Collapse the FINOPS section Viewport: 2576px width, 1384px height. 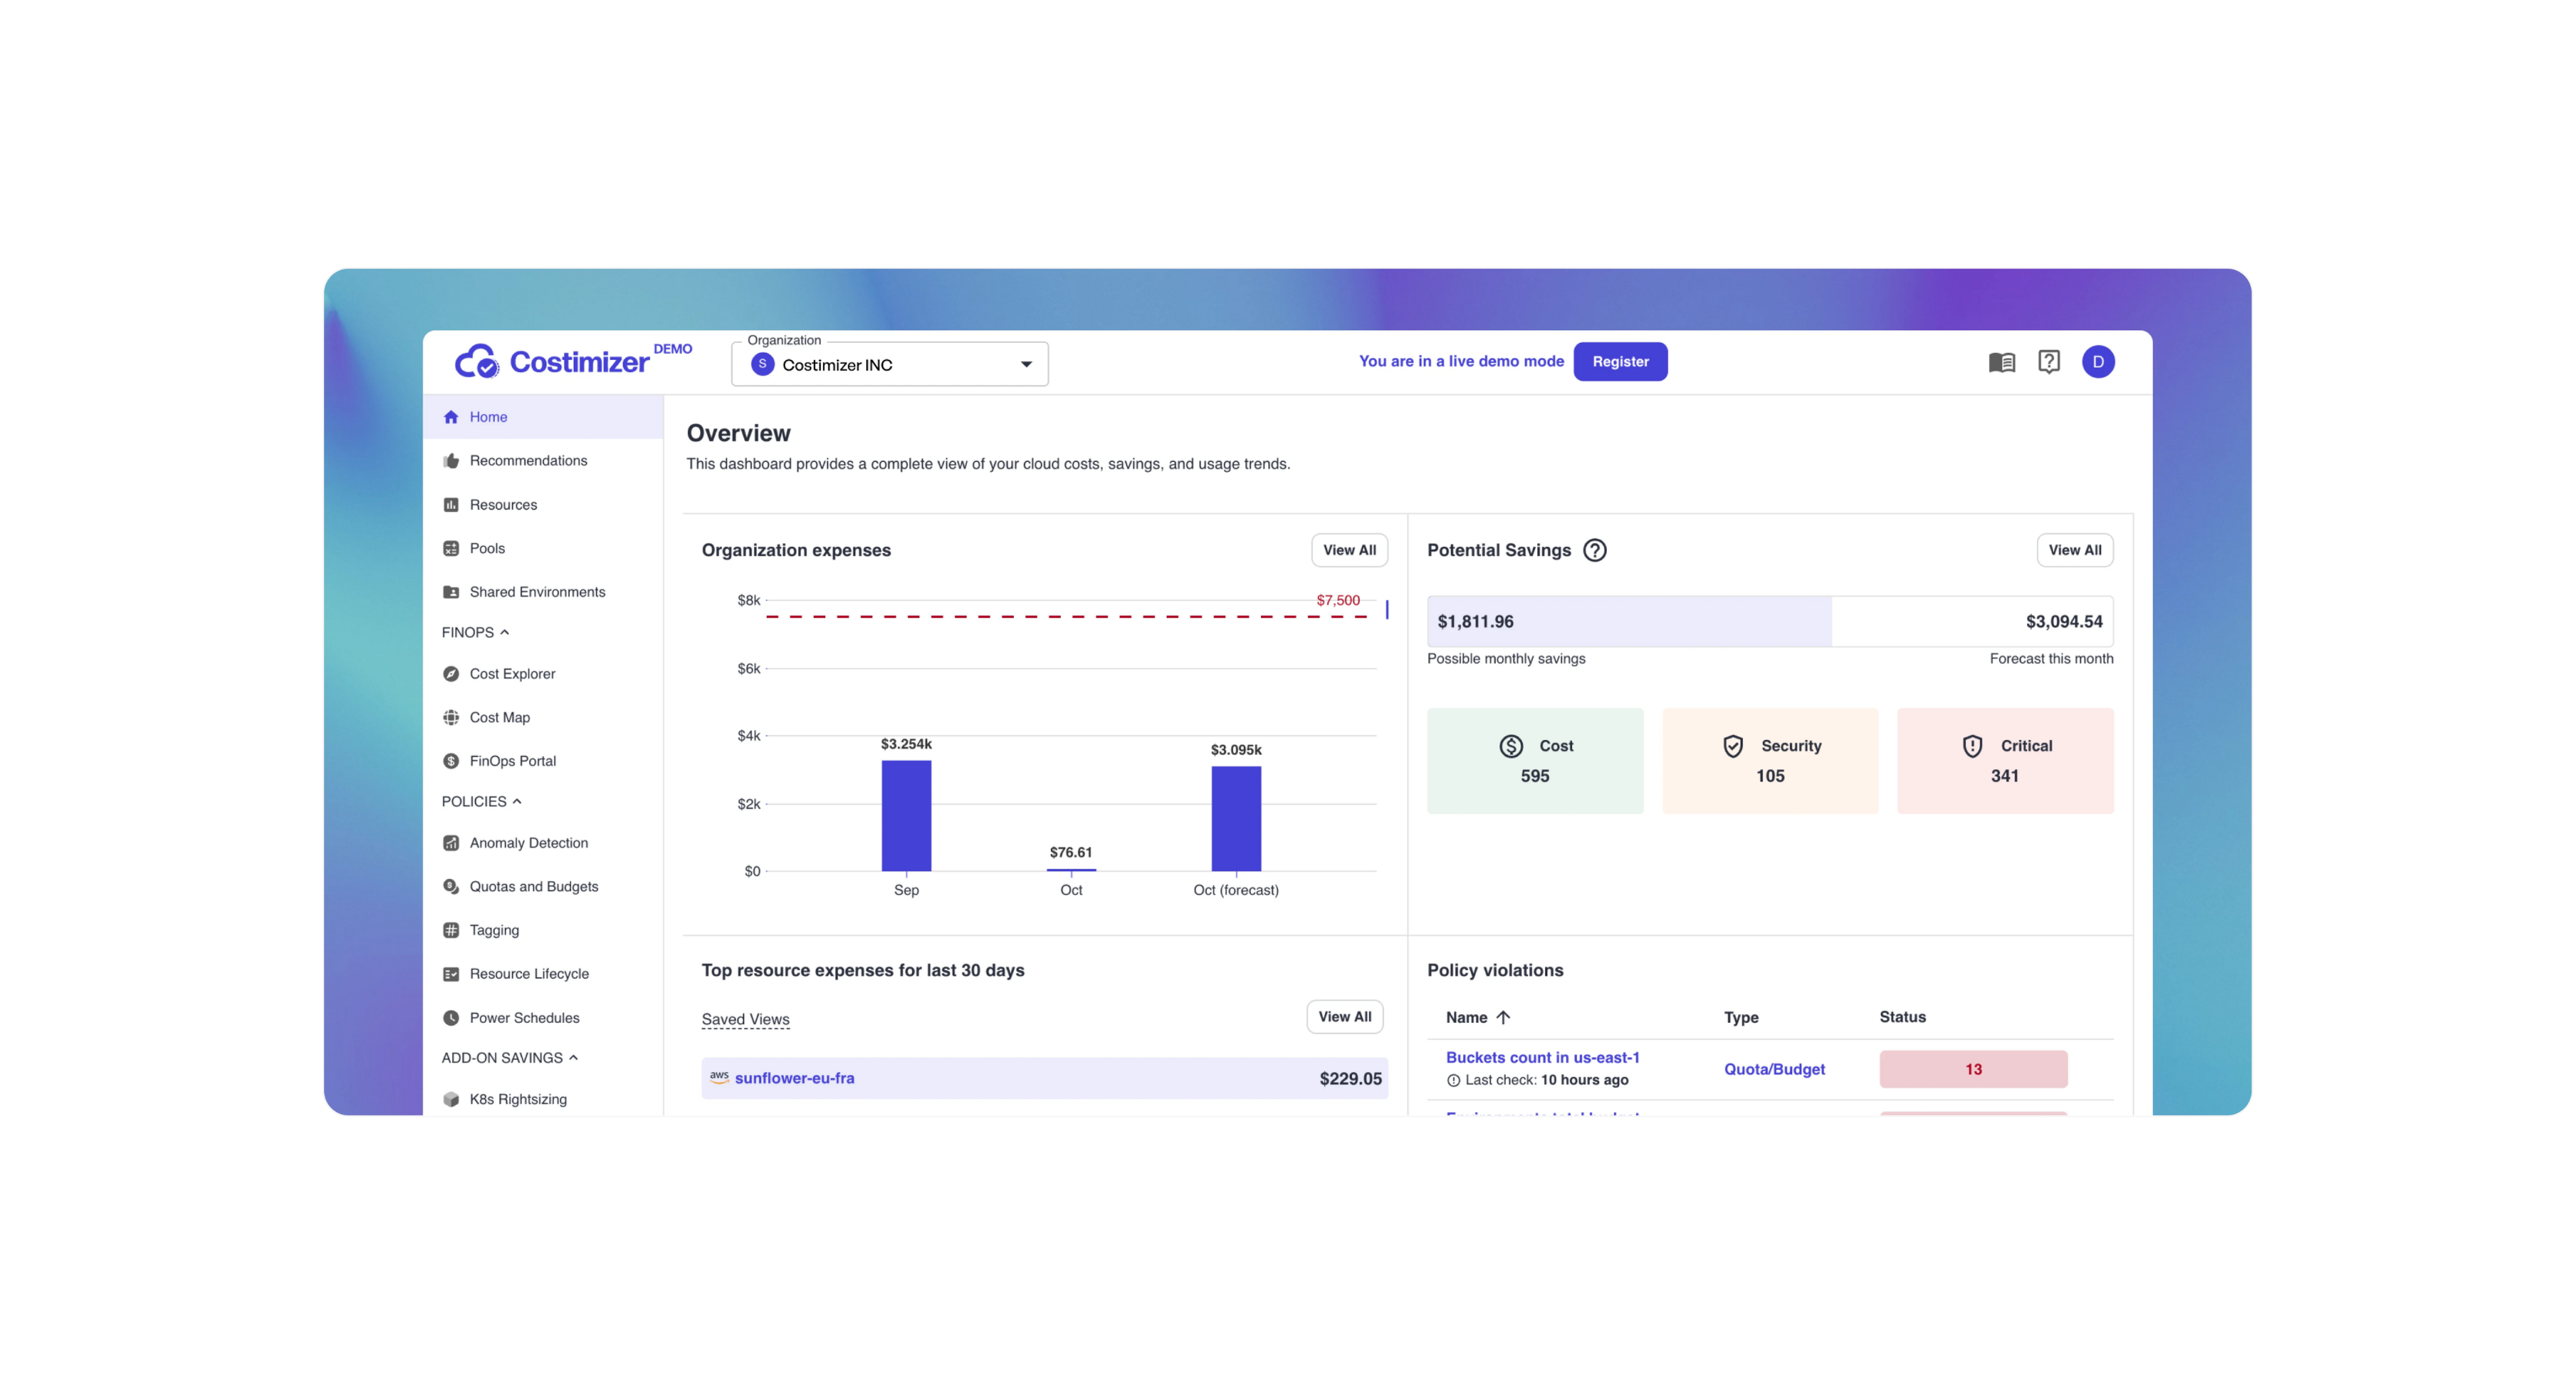pyautogui.click(x=505, y=632)
